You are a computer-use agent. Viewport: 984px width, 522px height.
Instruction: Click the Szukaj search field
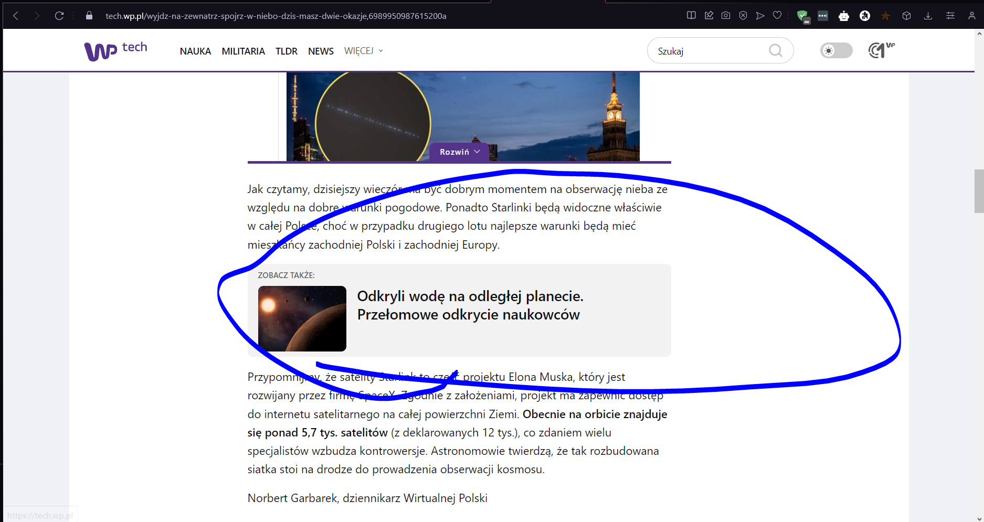click(x=708, y=50)
